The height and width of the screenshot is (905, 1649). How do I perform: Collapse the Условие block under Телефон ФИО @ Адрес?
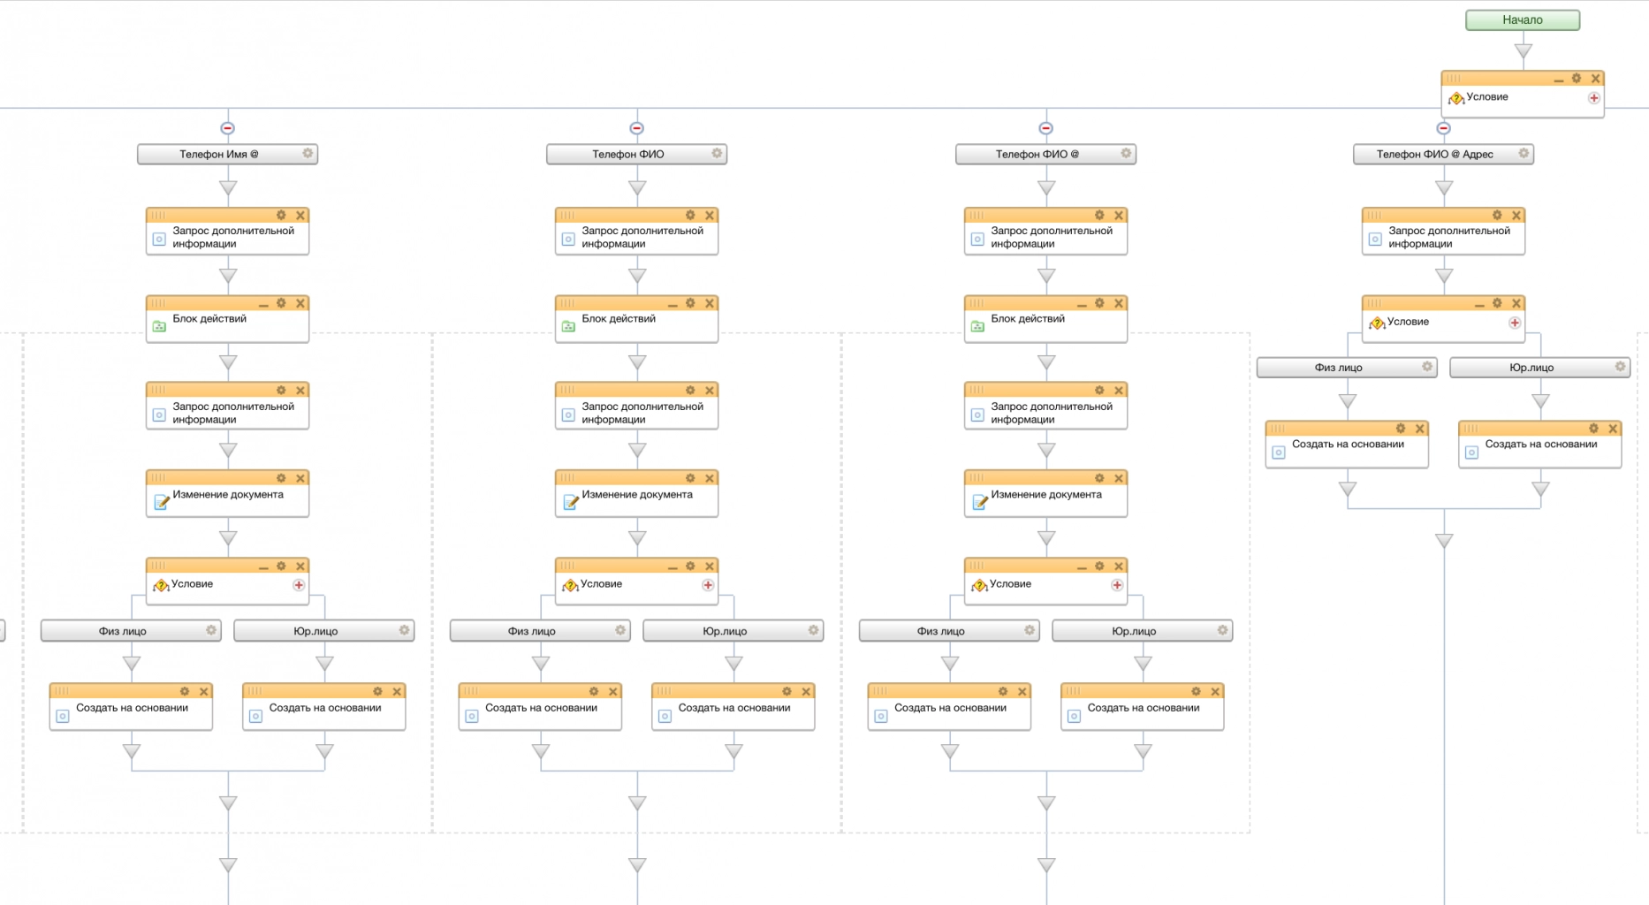1479,304
